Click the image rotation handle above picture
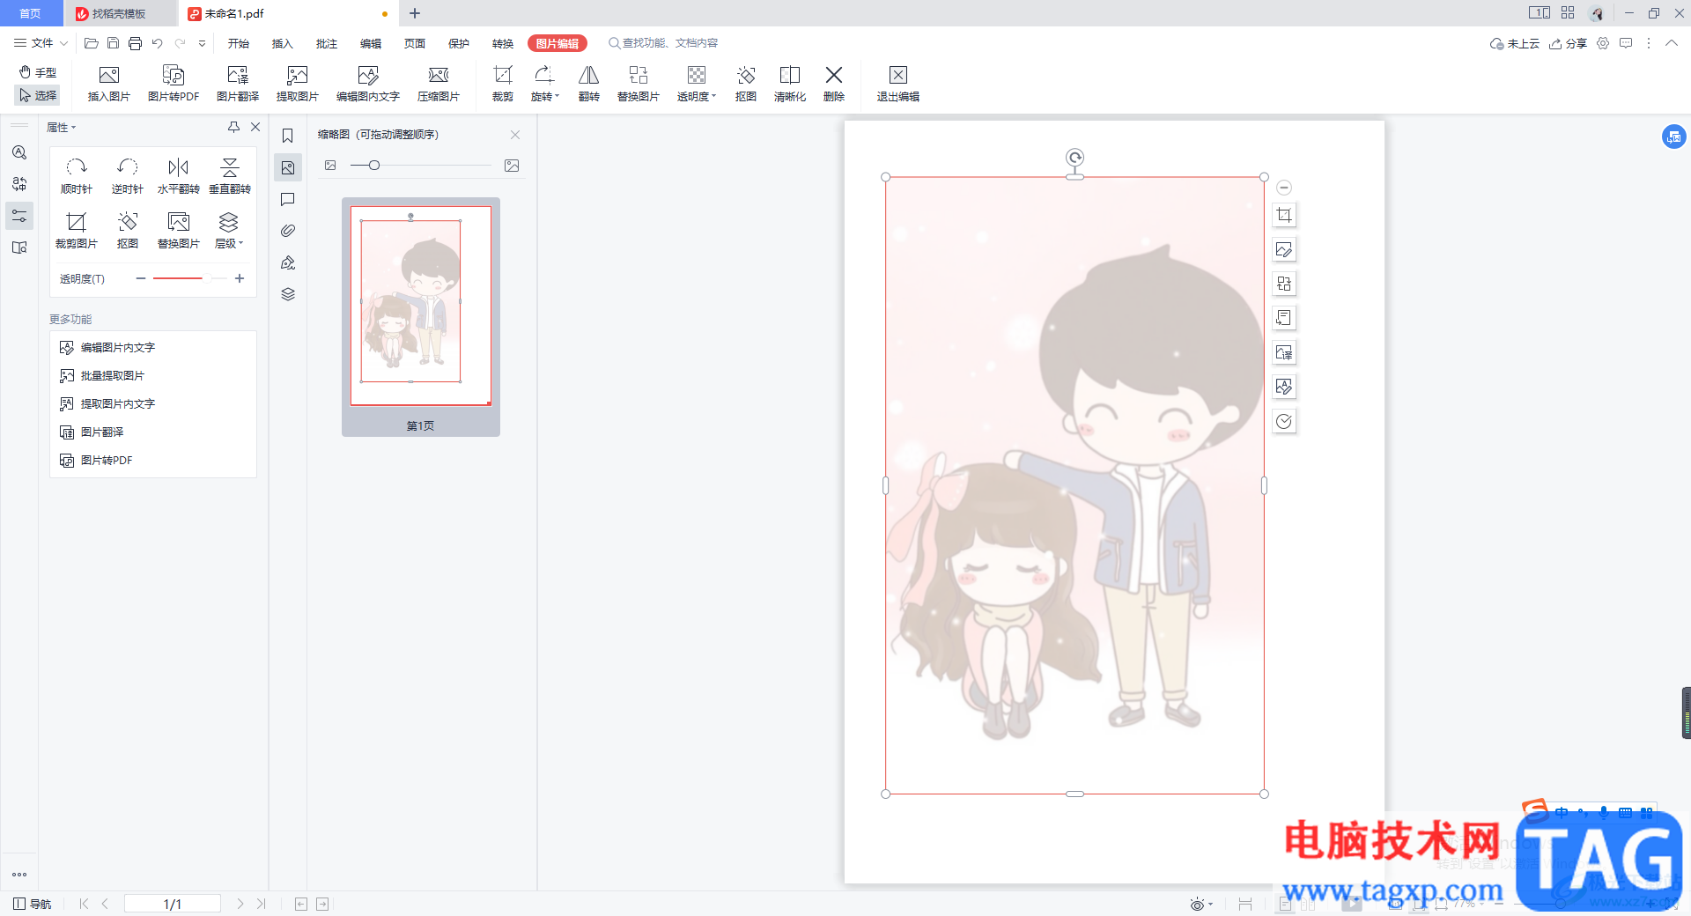Viewport: 1691px width, 916px height. tap(1074, 158)
